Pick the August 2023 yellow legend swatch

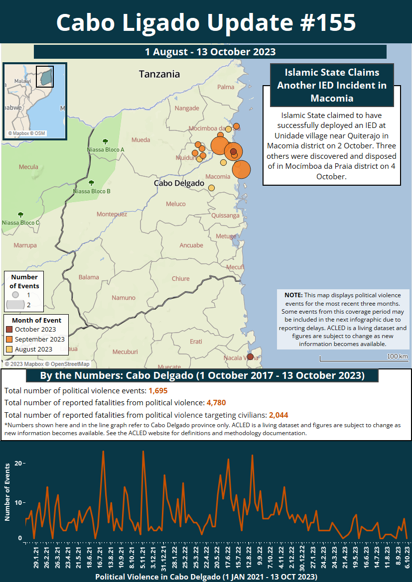pos(9,349)
